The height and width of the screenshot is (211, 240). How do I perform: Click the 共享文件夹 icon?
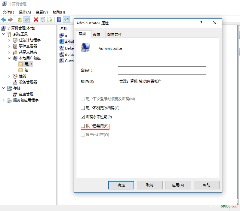tap(15, 52)
